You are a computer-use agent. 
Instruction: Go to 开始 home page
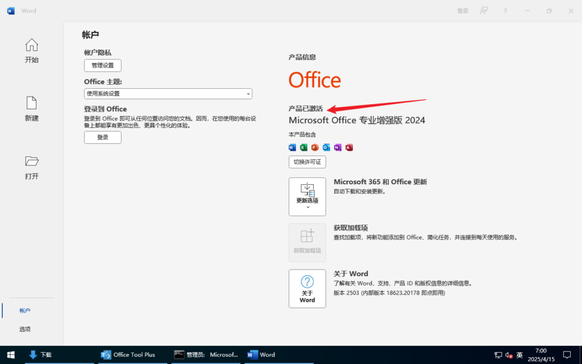click(x=32, y=51)
